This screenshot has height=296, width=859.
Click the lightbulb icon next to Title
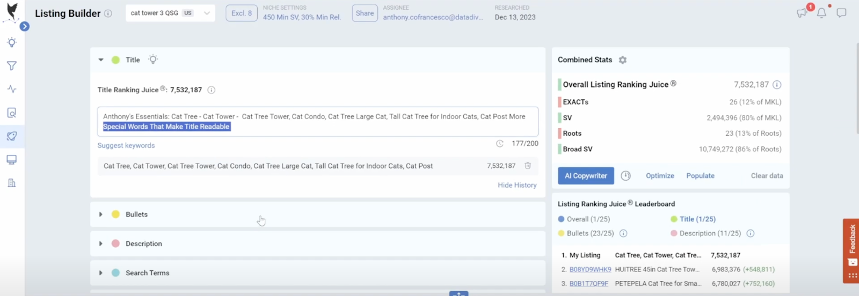coord(153,60)
